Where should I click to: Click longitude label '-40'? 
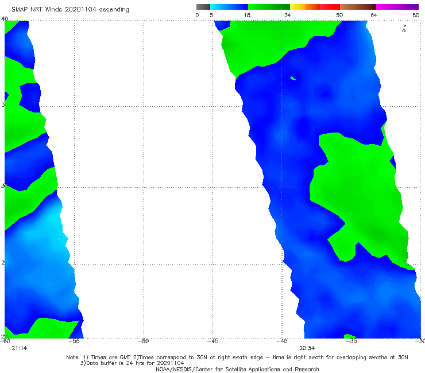(x=282, y=341)
